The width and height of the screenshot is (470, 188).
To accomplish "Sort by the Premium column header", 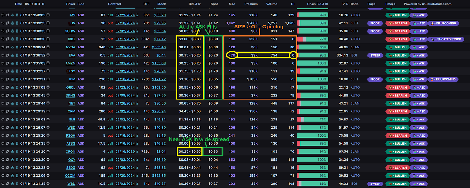I will click(251, 4).
